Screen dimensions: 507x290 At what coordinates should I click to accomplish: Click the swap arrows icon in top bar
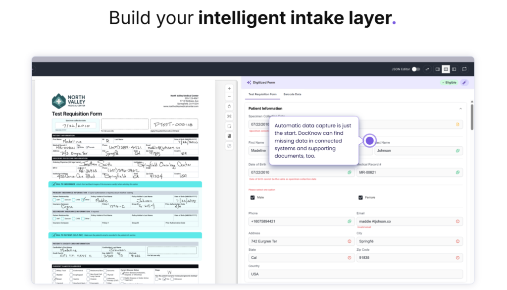tap(427, 69)
